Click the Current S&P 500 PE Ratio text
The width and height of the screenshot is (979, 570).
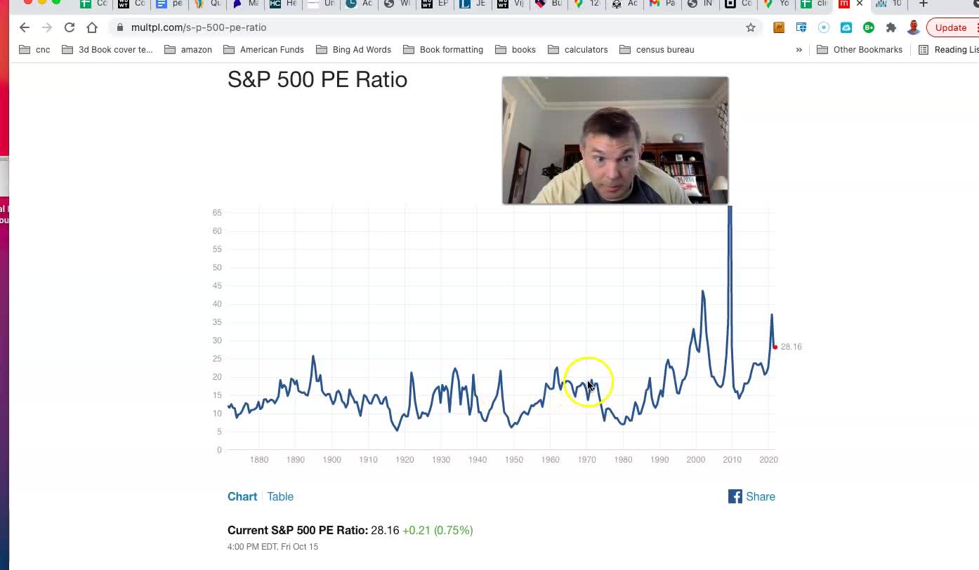tap(298, 530)
